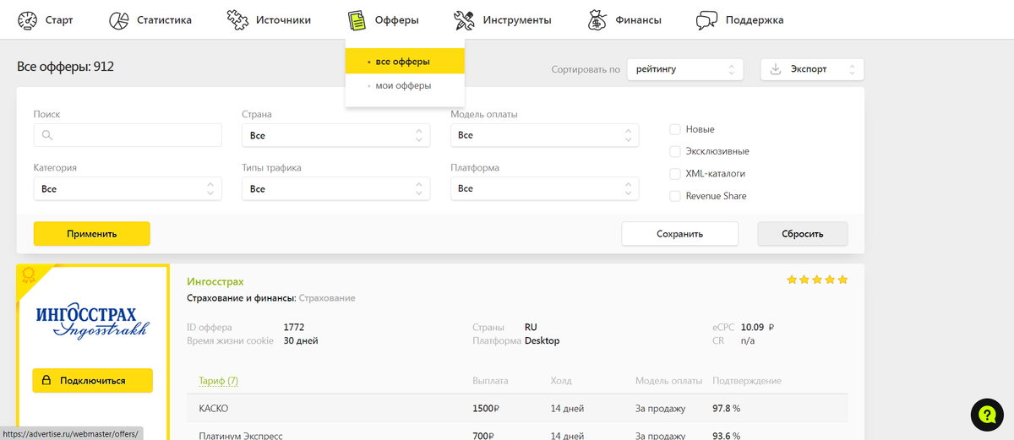Click the magnifier icon in search field
The height and width of the screenshot is (440, 1014).
click(x=46, y=135)
